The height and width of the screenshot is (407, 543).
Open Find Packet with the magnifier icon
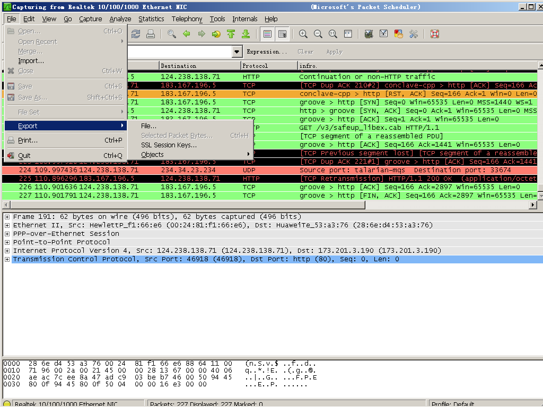(172, 34)
